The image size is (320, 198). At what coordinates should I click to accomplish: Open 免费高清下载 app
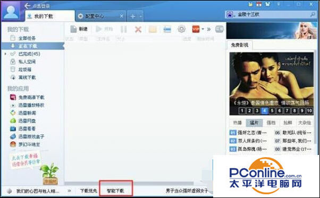coord(27,97)
